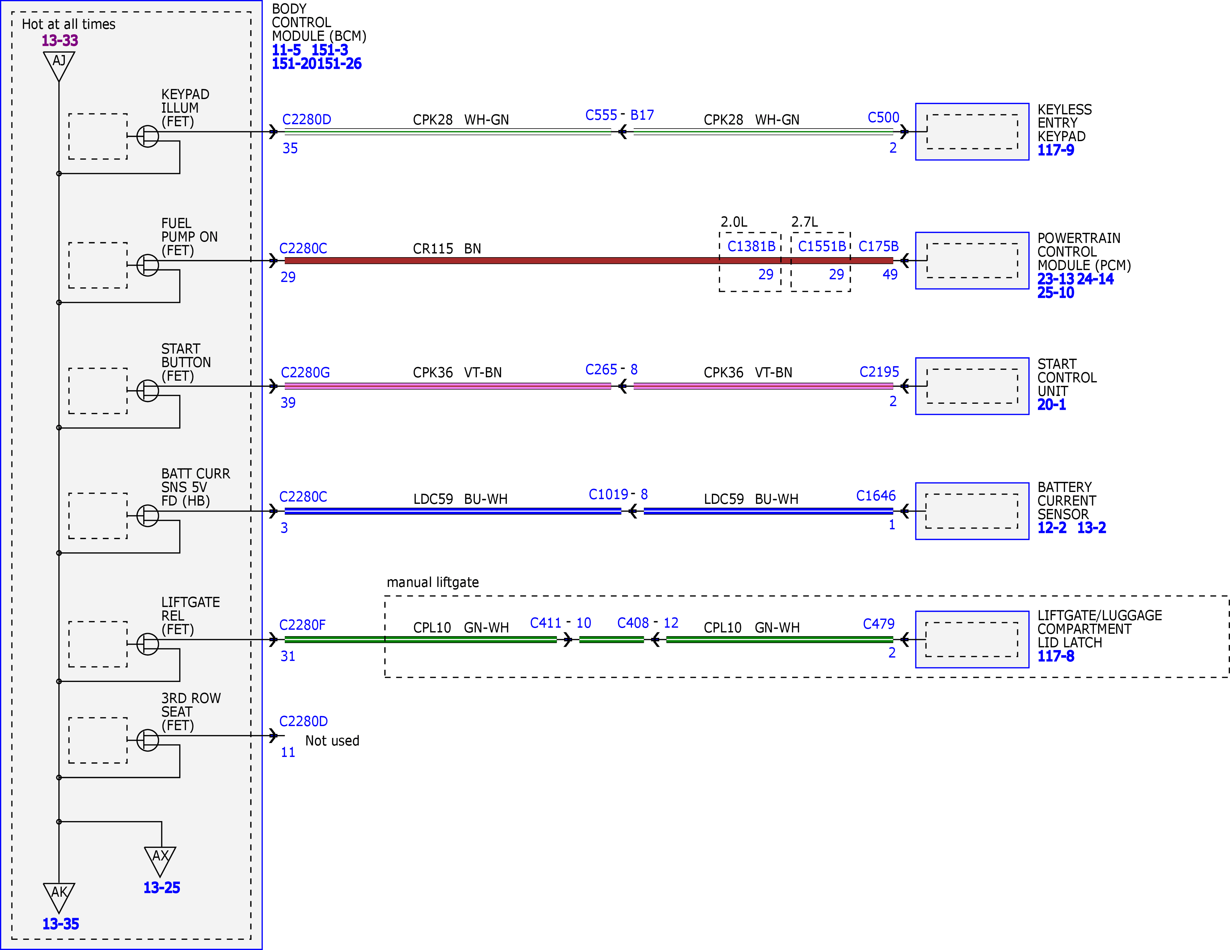Click connector C2280F label

(302, 626)
